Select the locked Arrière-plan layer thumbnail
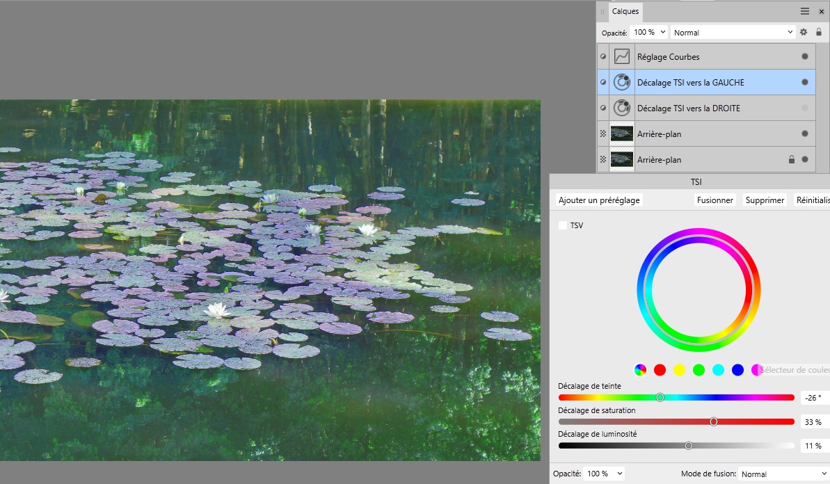830x484 pixels. pyautogui.click(x=621, y=159)
